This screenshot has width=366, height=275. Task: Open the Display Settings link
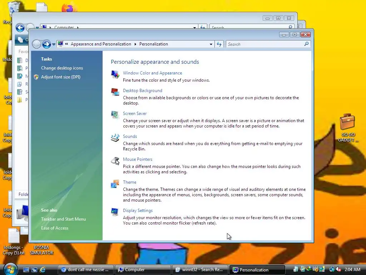pyautogui.click(x=138, y=211)
